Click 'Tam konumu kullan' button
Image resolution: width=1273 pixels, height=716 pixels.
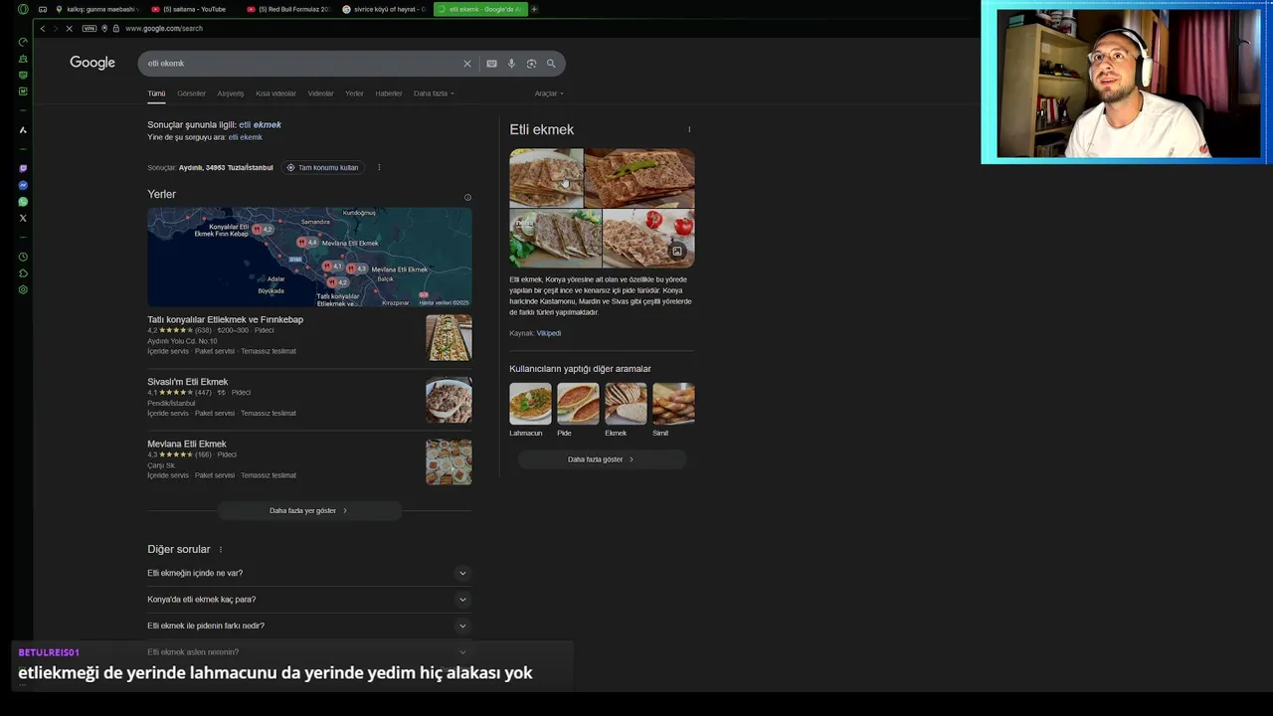click(322, 167)
